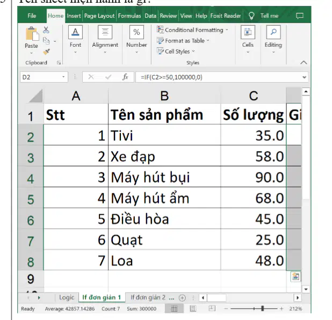Switch to the Page Layout tab
This screenshot has height=320, width=332.
[99, 16]
